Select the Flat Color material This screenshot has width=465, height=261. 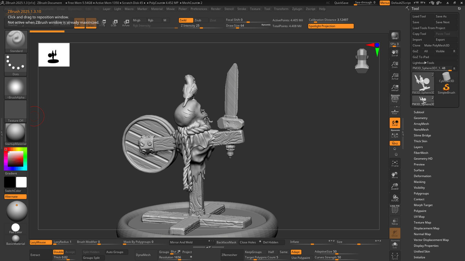pyautogui.click(x=16, y=228)
